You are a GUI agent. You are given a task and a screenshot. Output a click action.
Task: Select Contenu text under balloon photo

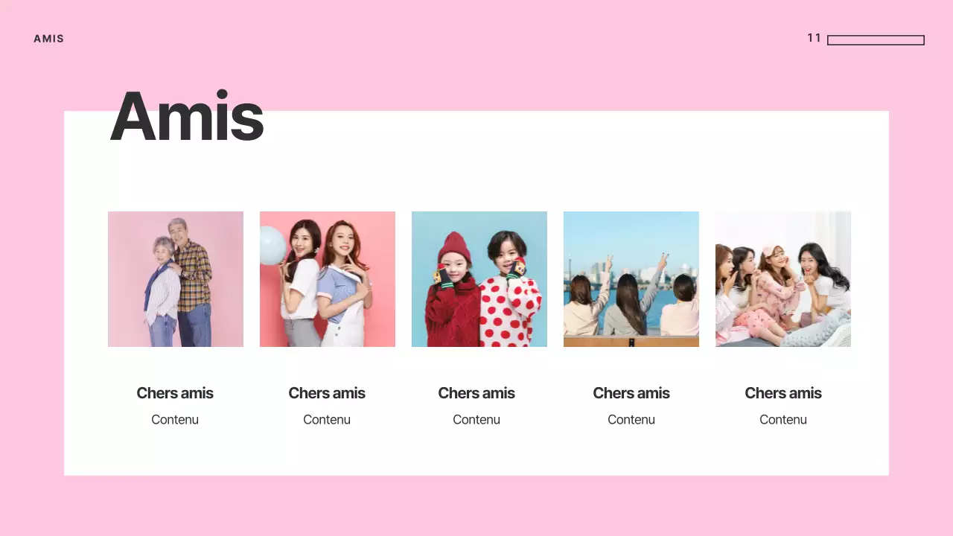(327, 420)
